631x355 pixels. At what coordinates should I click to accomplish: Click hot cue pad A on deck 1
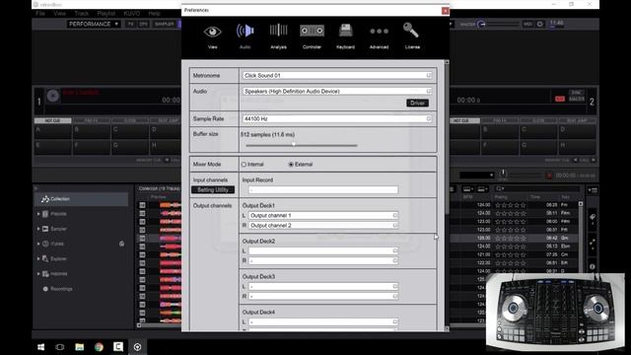pyautogui.click(x=52, y=131)
